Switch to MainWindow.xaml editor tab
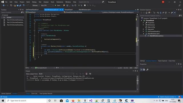 click(x=85, y=10)
